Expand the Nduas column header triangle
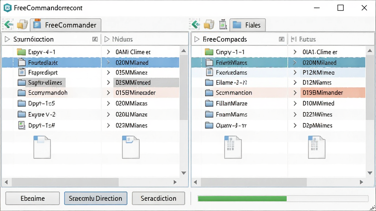The height and width of the screenshot is (211, 376). click(x=107, y=39)
